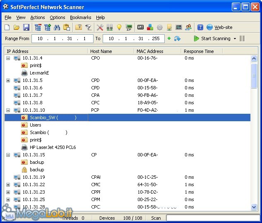Click the shared folder filter icon
The image size is (262, 223).
[x=79, y=27]
